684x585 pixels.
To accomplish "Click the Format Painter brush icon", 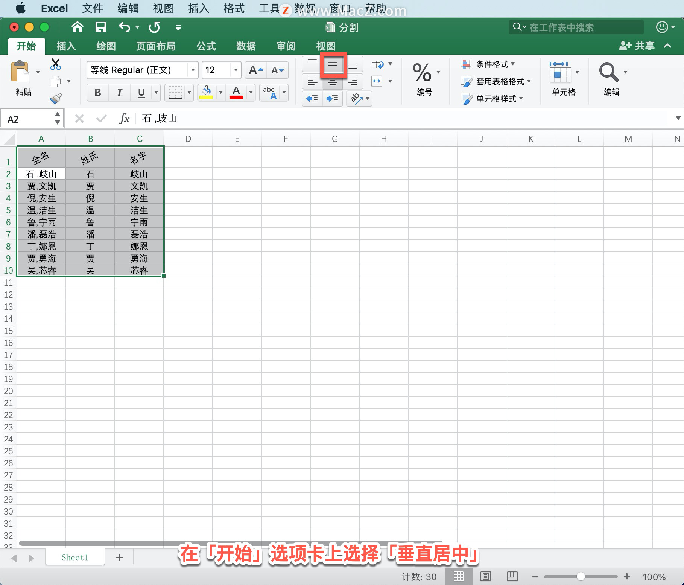I will coord(56,99).
